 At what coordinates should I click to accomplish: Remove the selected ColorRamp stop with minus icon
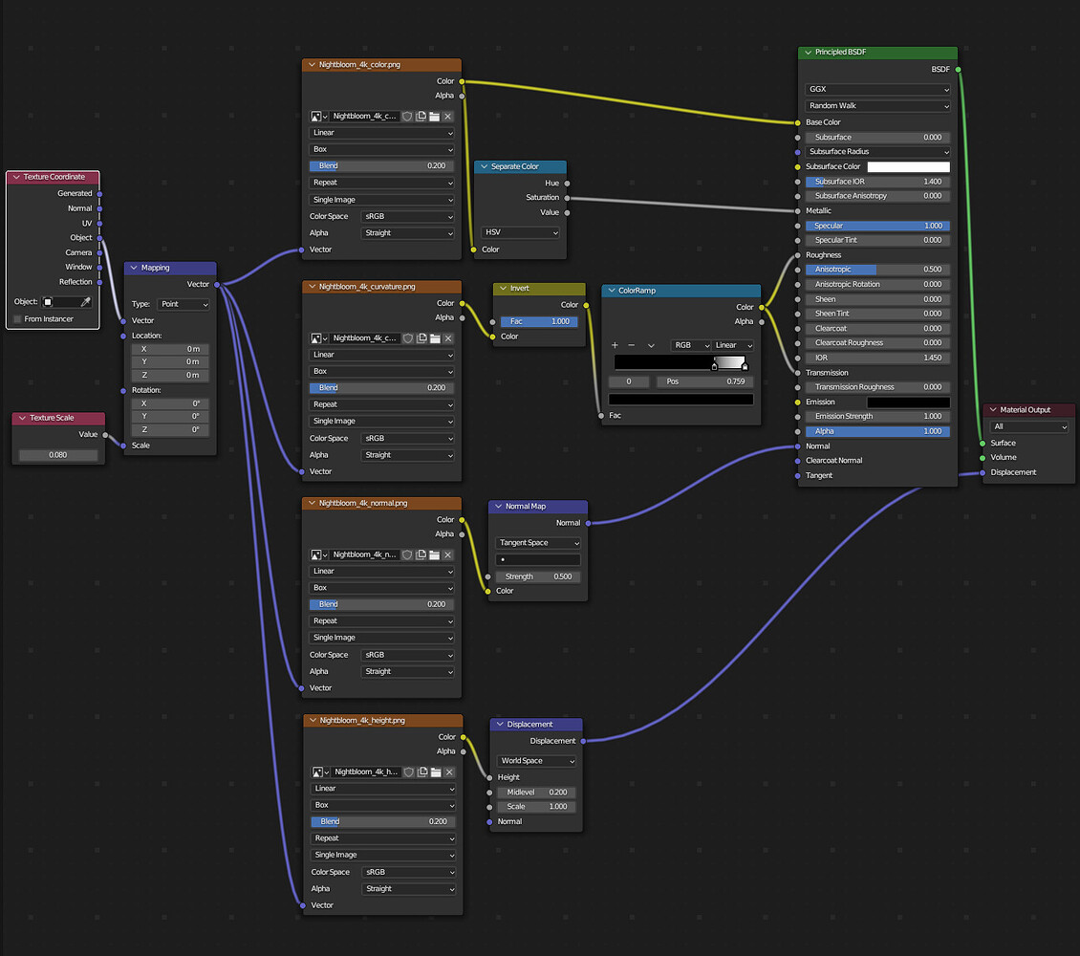[631, 345]
